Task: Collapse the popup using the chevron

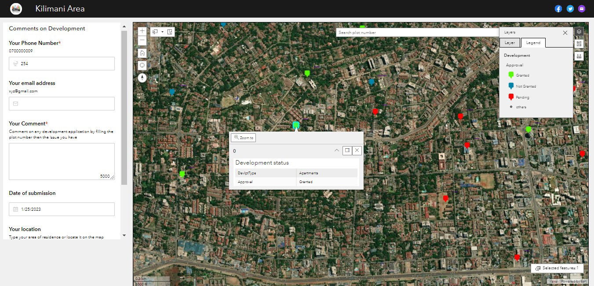Action: (x=336, y=150)
